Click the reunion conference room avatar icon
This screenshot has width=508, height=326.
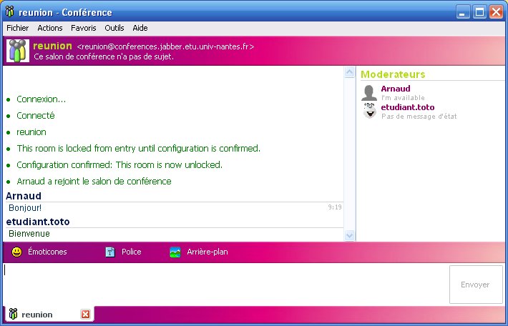coord(17,51)
